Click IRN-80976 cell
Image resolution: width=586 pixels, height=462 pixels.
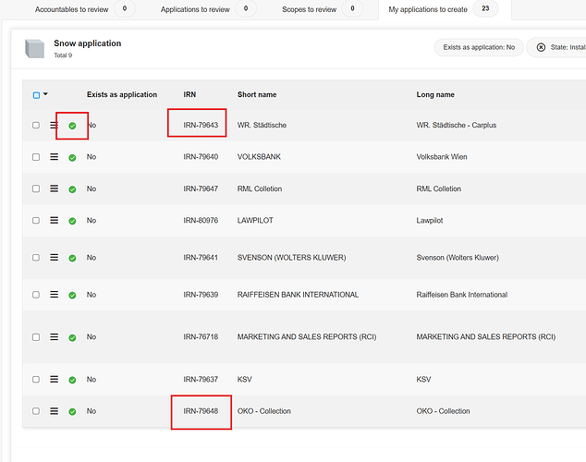coord(201,220)
